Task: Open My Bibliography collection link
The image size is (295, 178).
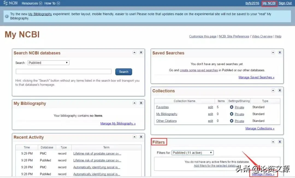Action: 167,114
